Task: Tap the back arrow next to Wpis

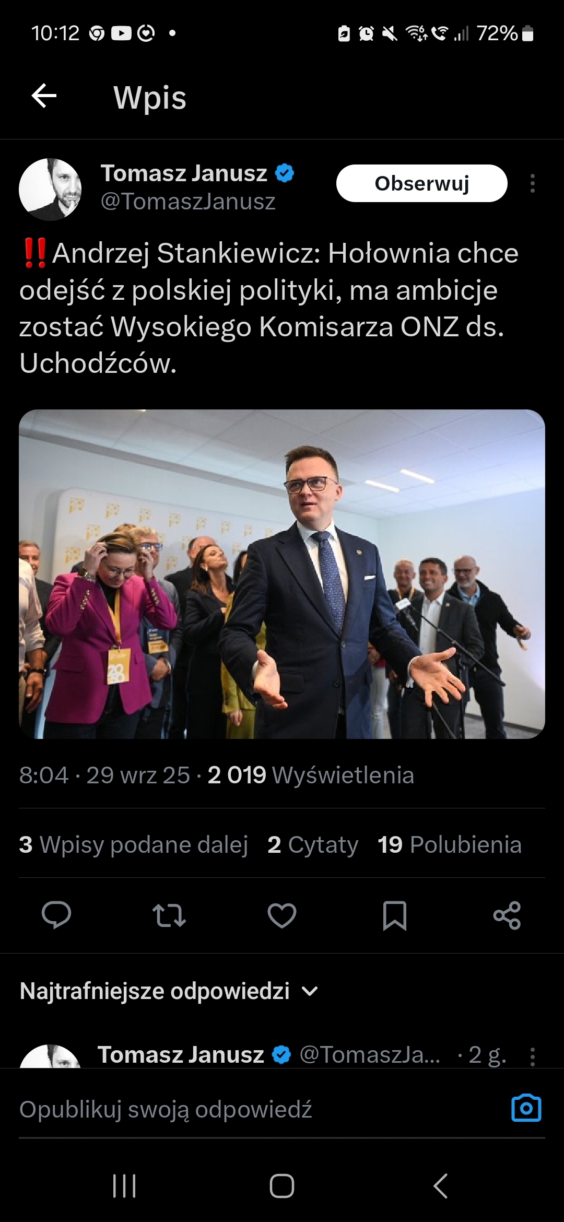Action: (x=44, y=96)
